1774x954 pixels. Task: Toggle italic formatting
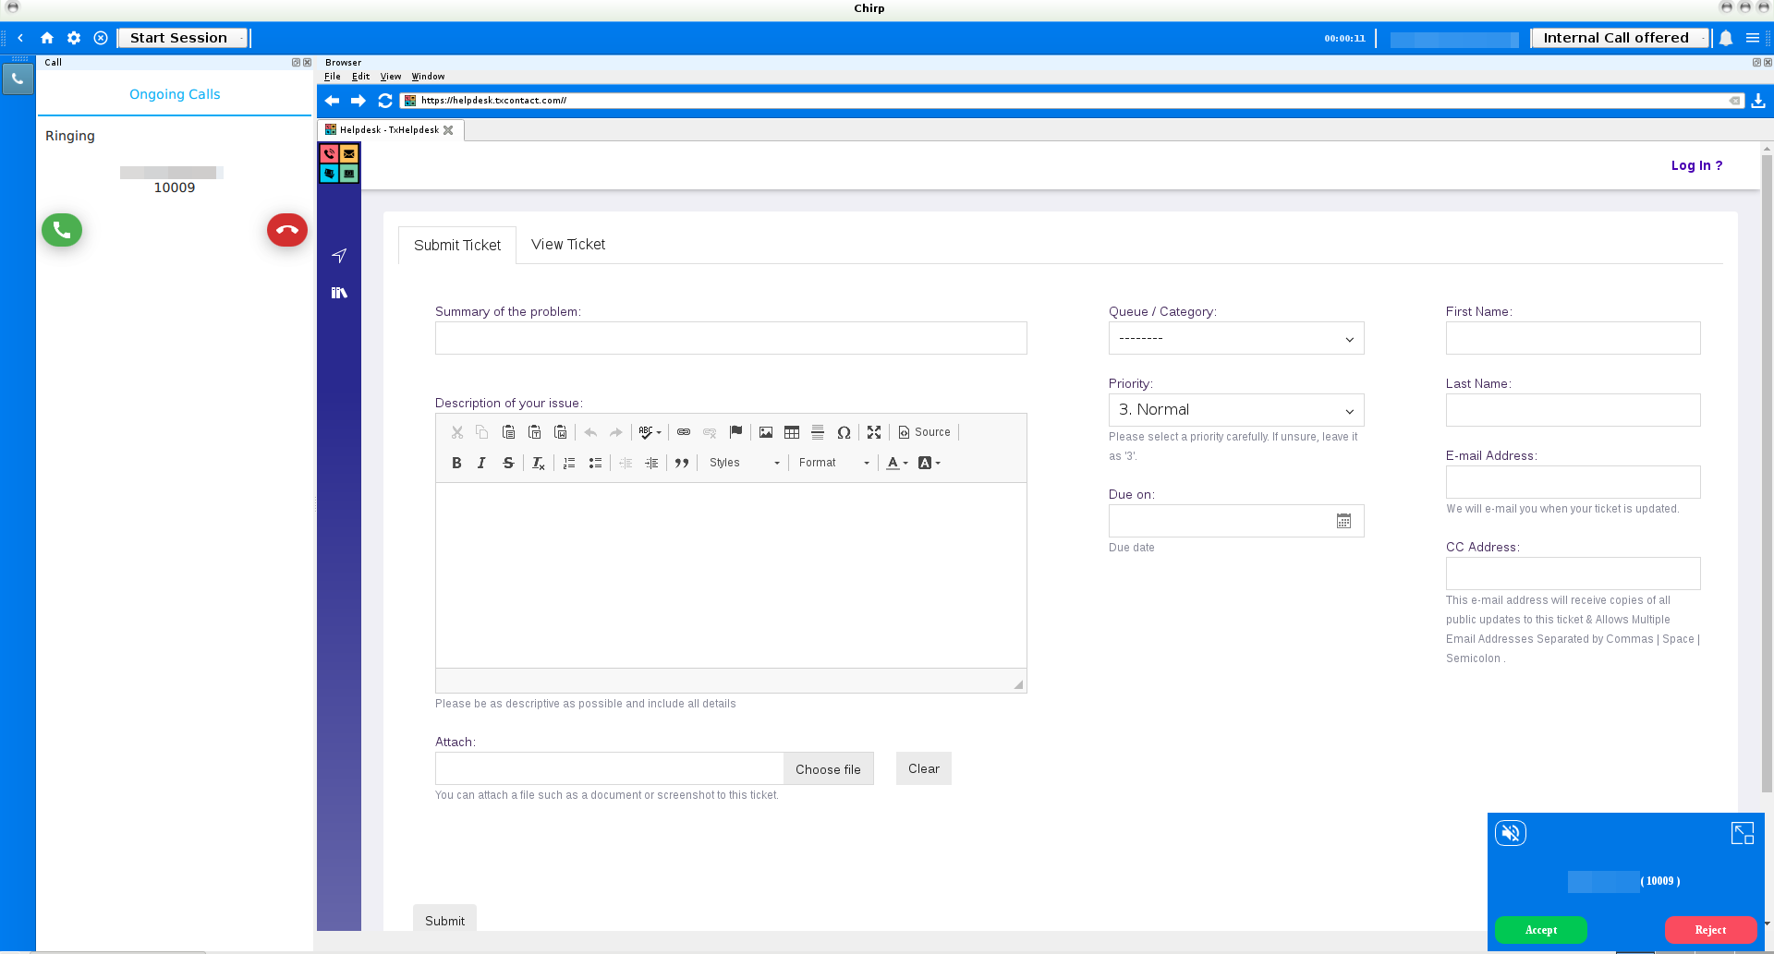[x=481, y=463]
